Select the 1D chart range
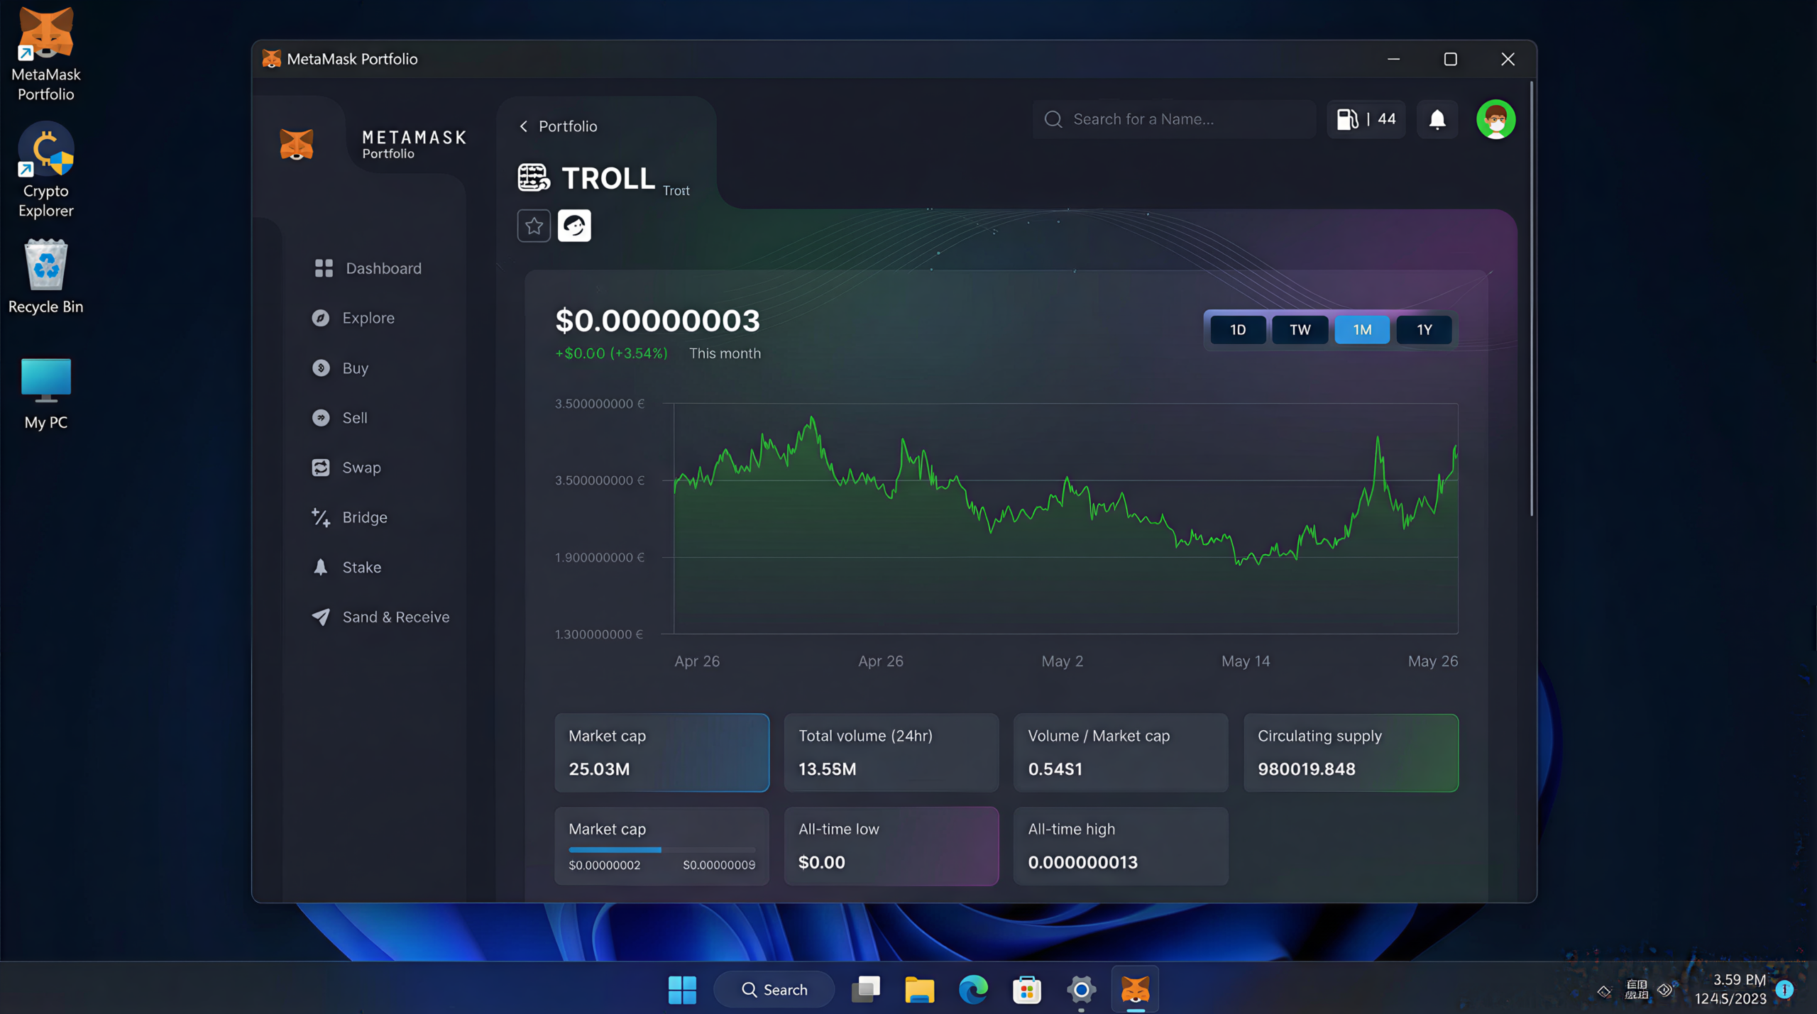Image resolution: width=1817 pixels, height=1014 pixels. pos(1237,330)
